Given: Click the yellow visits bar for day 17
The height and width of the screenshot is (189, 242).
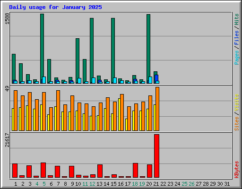Looking at the screenshot, I should coord(126,125).
